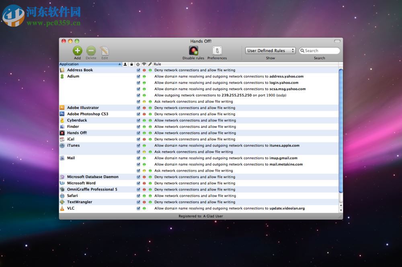Uncheck iCal's deny rule checkbox
The height and width of the screenshot is (267, 402).
(x=138, y=139)
